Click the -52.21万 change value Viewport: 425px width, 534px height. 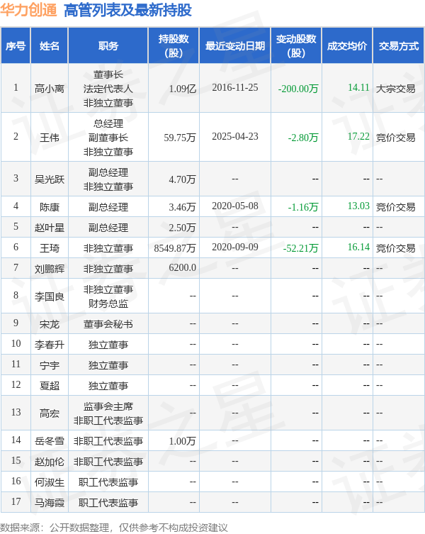pos(300,248)
